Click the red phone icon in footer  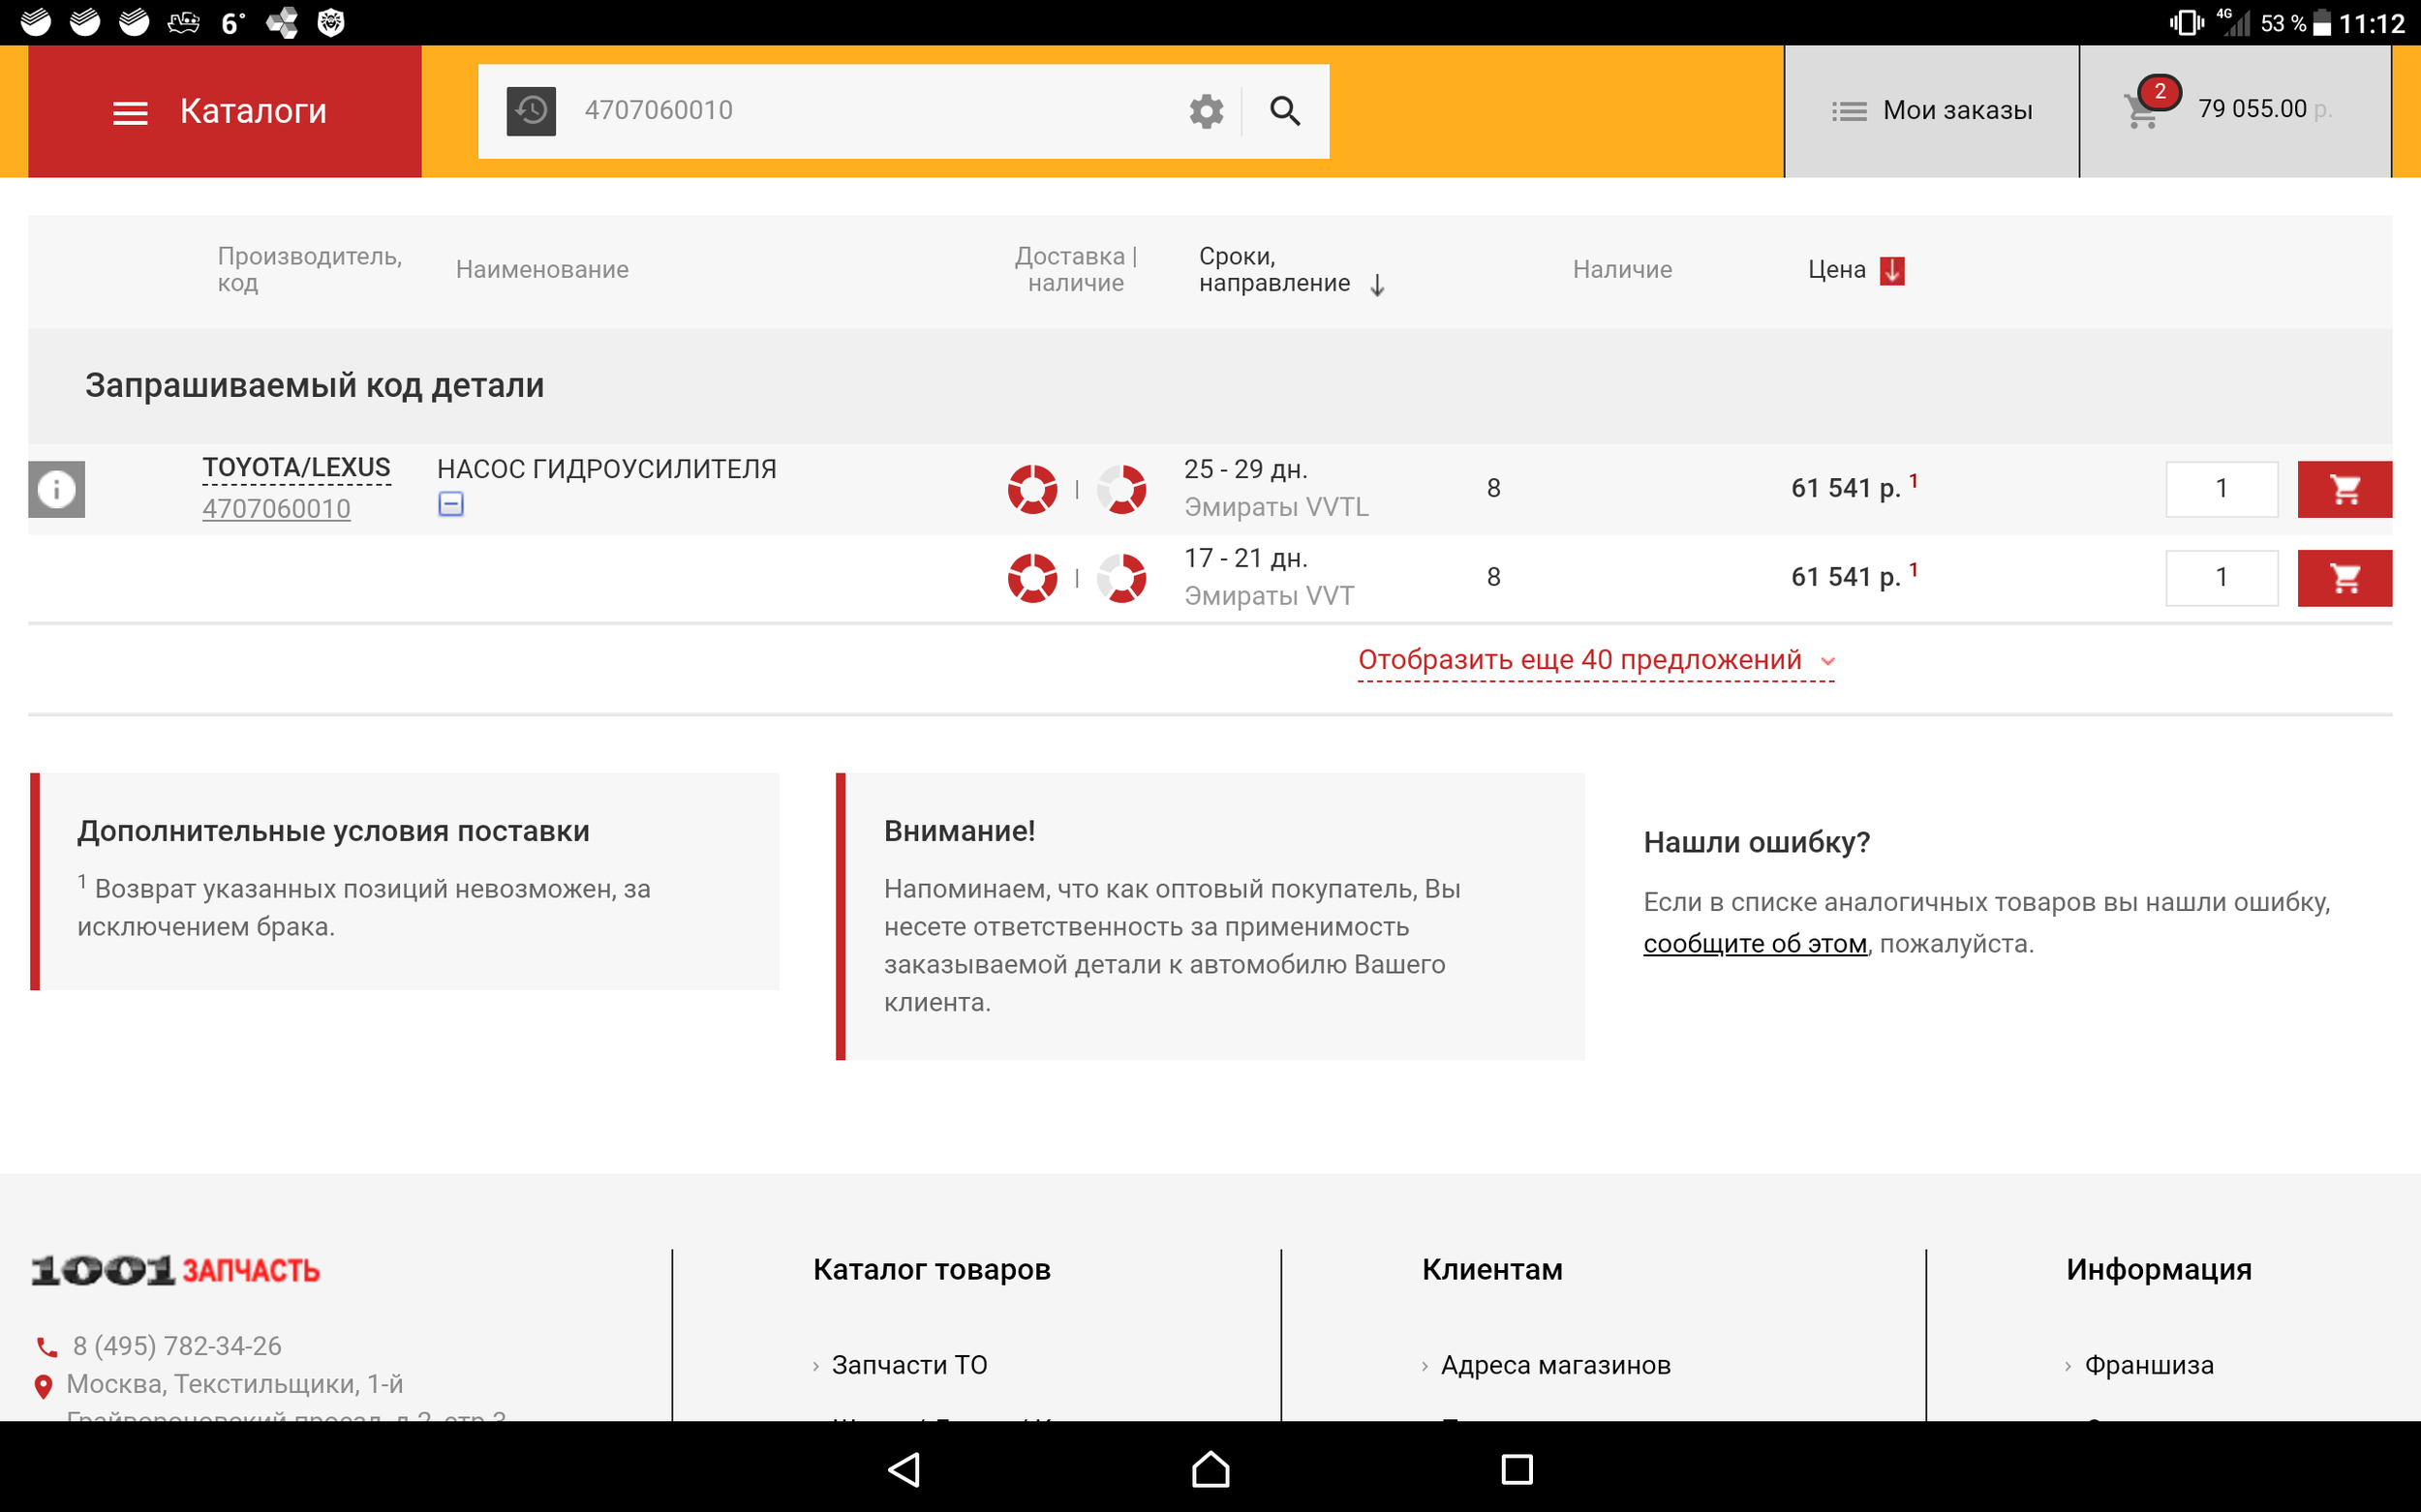[46, 1347]
